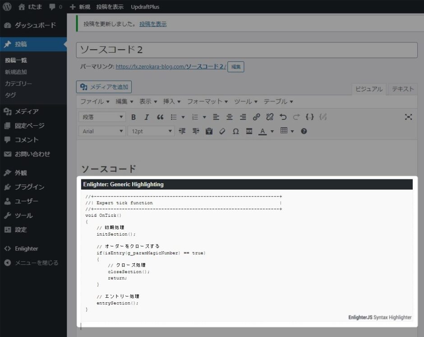Enable distraction-free fullscreen mode

coord(408,117)
